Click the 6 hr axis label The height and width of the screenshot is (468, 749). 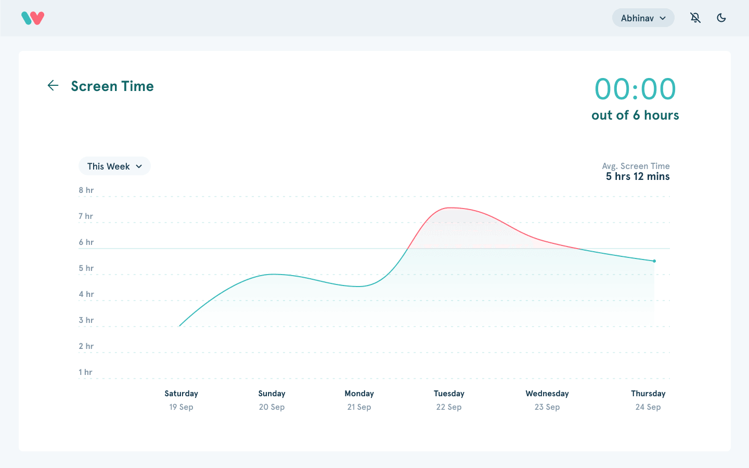pos(86,242)
